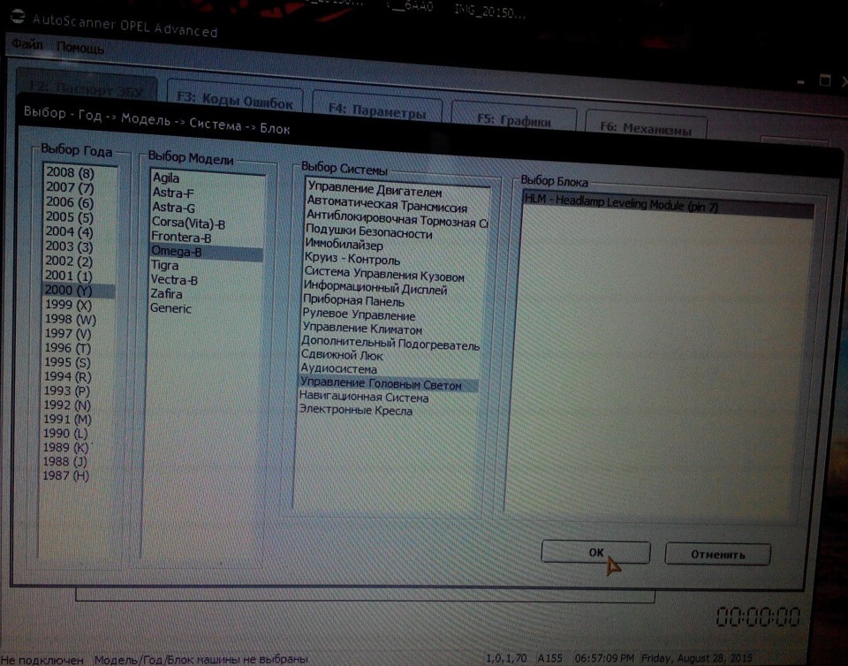
Task: Switch to F3: Коды Ошибок tab
Action: point(235,100)
